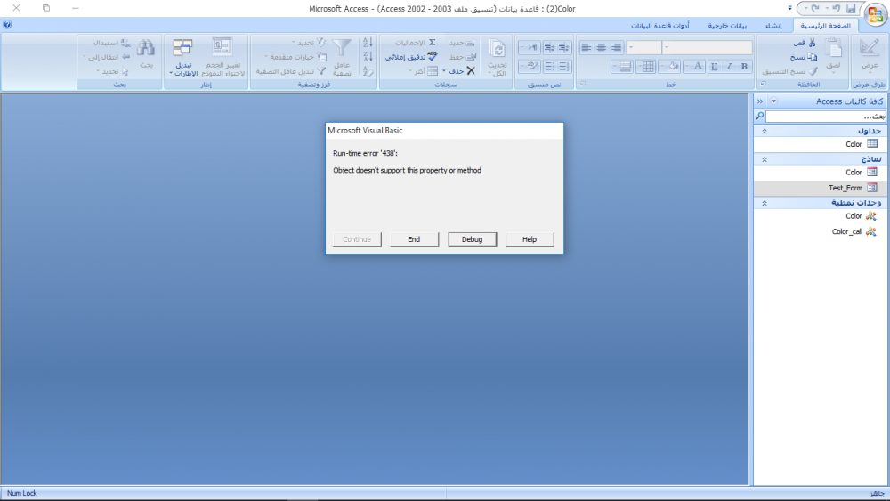Collapse the جداول tables group

(x=765, y=131)
